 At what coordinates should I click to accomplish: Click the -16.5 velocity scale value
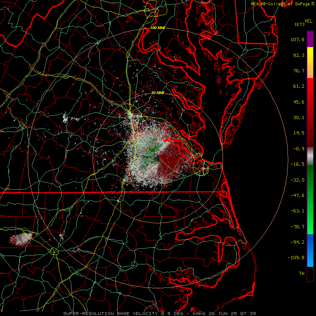[x=297, y=164]
